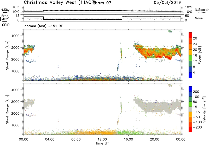Click the 20:00 time tick label

click(154, 140)
